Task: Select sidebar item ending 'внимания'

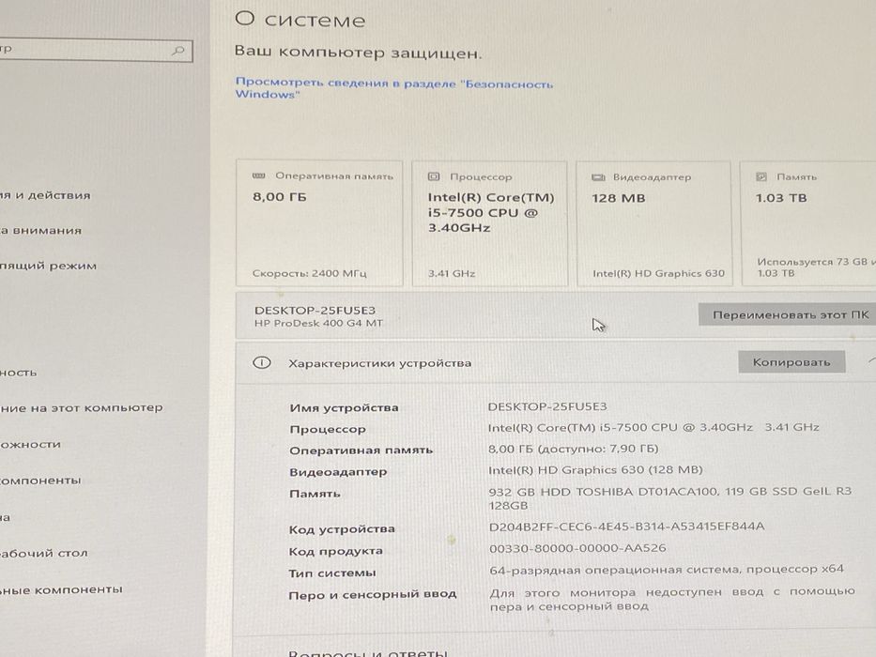Action: [x=40, y=230]
